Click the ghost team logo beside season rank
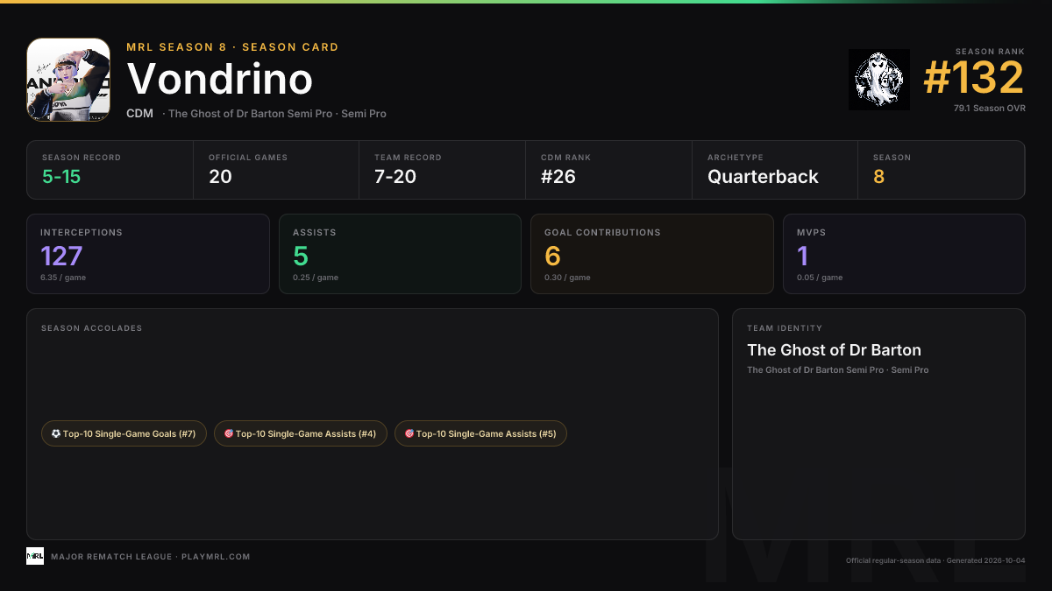 click(x=879, y=80)
